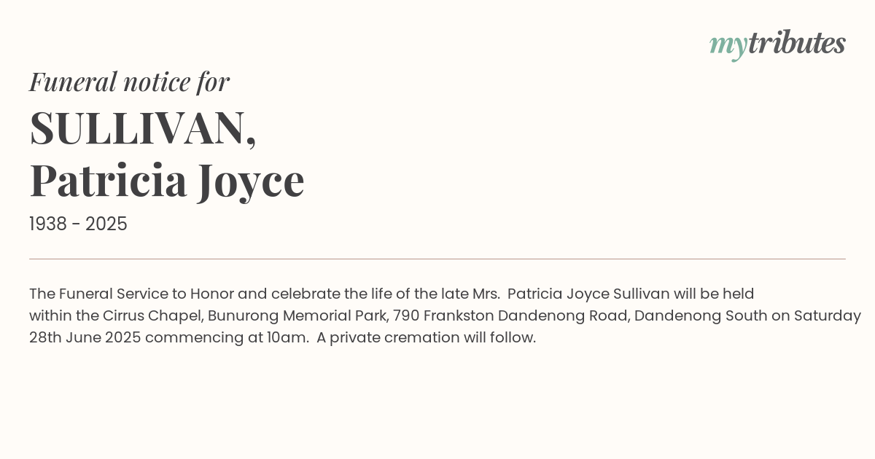Click 'Bunurong Memorial Park' in the notice
Viewport: 875px width, 459px height.
point(296,316)
